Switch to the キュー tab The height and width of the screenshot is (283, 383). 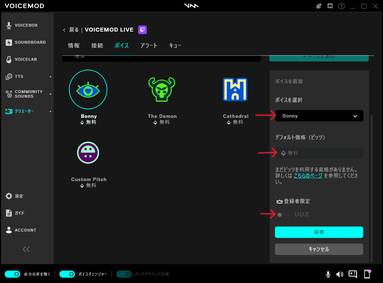click(x=175, y=46)
